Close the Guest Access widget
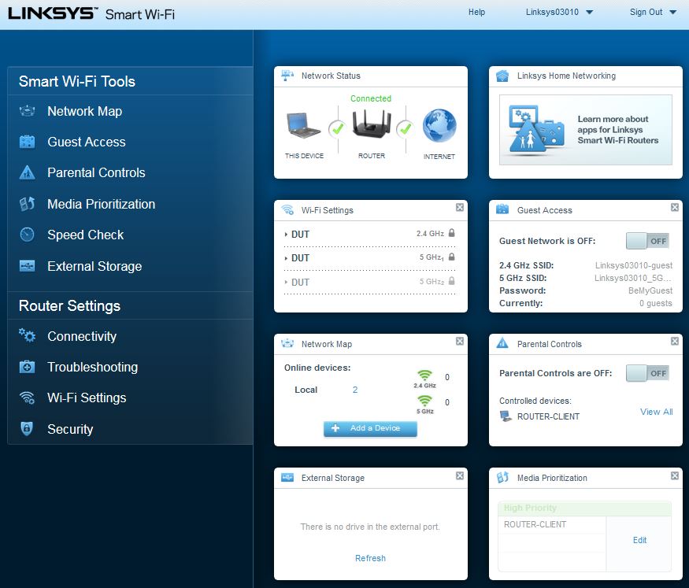This screenshot has height=588, width=689. tap(675, 207)
